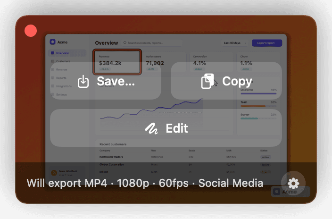Viewport: 332px width, 219px height.
Task: Dismiss preview with red circle button
Action: pyautogui.click(x=31, y=31)
